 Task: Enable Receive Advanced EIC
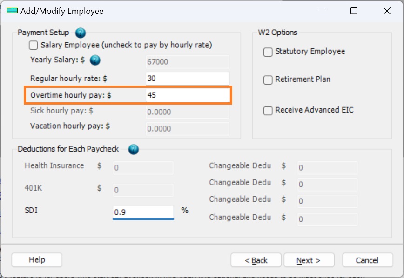(268, 110)
